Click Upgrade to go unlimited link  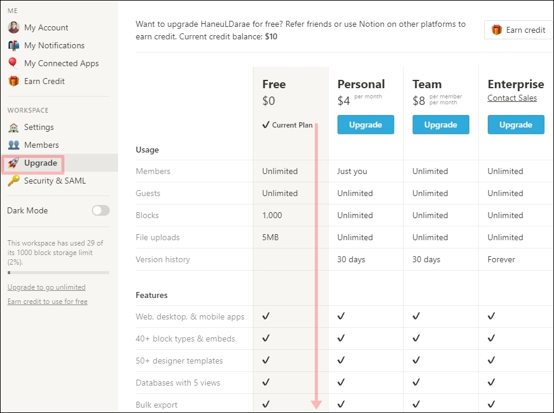(x=47, y=287)
